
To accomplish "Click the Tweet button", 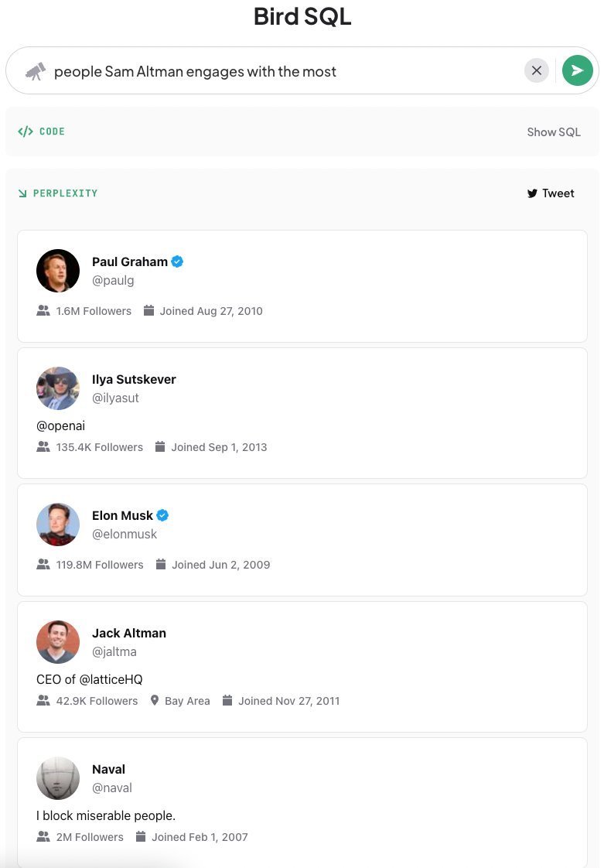I will [551, 193].
